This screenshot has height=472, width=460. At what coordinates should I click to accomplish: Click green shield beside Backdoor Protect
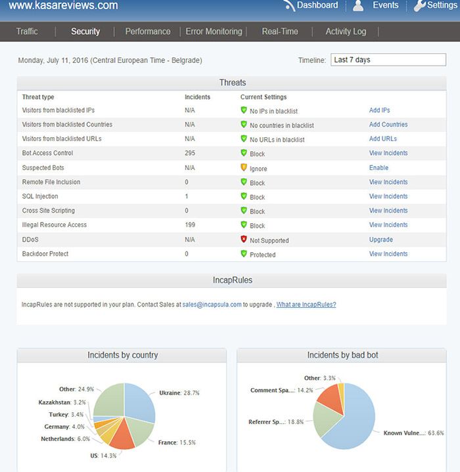(x=244, y=254)
